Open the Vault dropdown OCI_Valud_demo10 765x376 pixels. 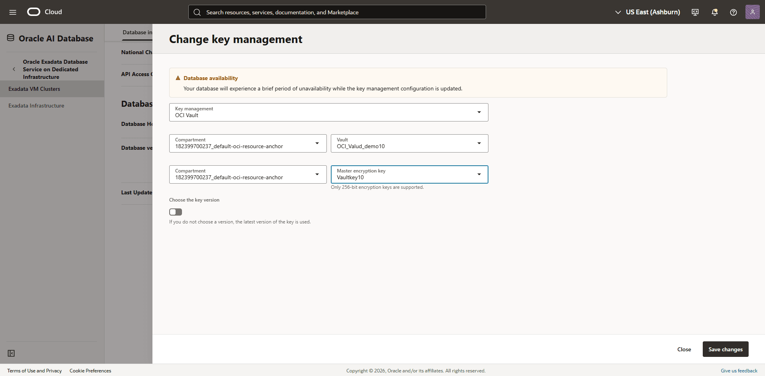tap(409, 143)
